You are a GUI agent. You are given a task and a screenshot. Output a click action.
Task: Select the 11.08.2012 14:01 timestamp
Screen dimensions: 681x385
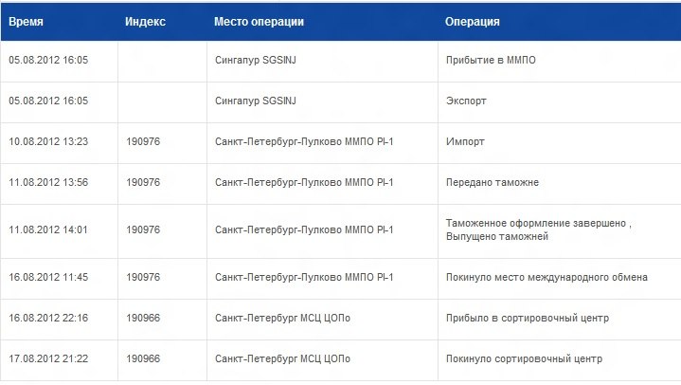48,229
